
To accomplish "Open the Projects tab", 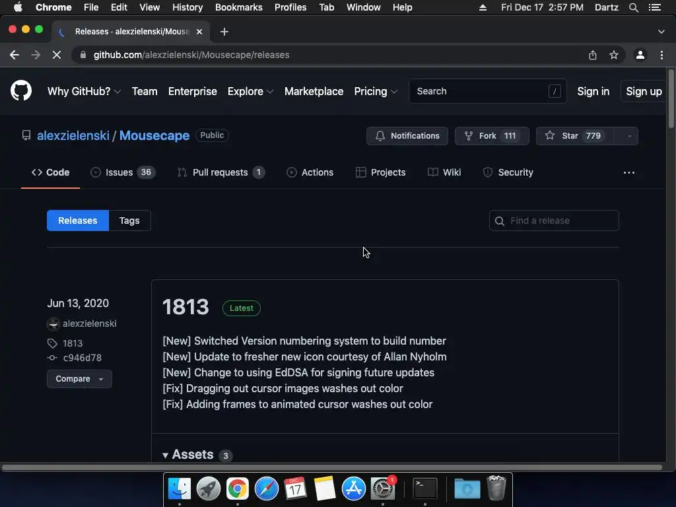I will pos(381,172).
